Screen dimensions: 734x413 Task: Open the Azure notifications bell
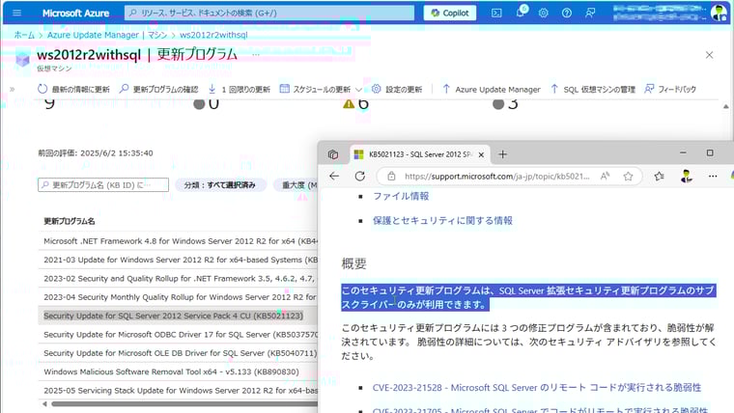521,13
